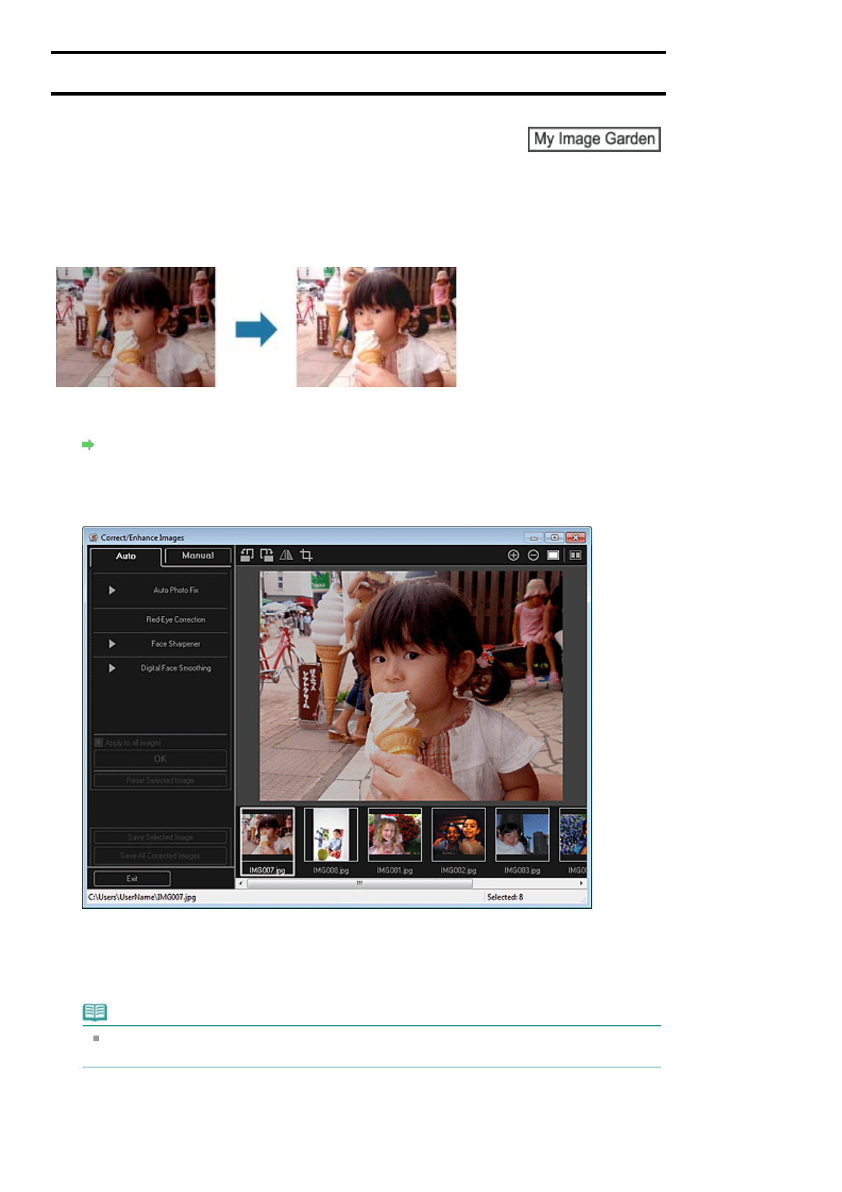The height and width of the screenshot is (1192, 842).
Task: Rotate image right 90 degrees
Action: pos(266,556)
